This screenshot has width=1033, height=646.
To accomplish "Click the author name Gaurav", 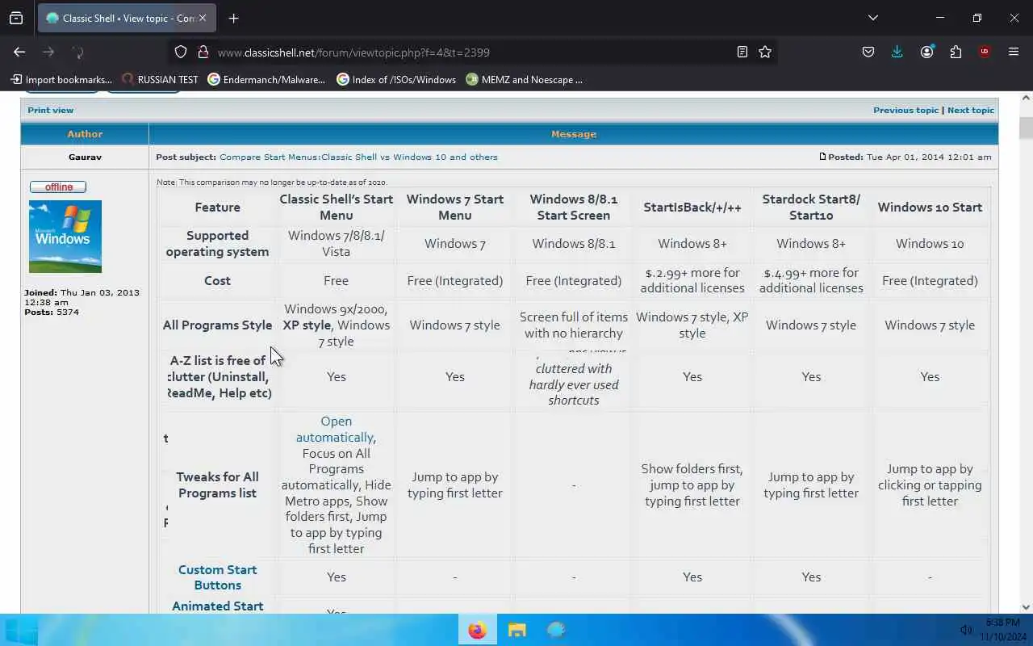I will click(x=85, y=157).
